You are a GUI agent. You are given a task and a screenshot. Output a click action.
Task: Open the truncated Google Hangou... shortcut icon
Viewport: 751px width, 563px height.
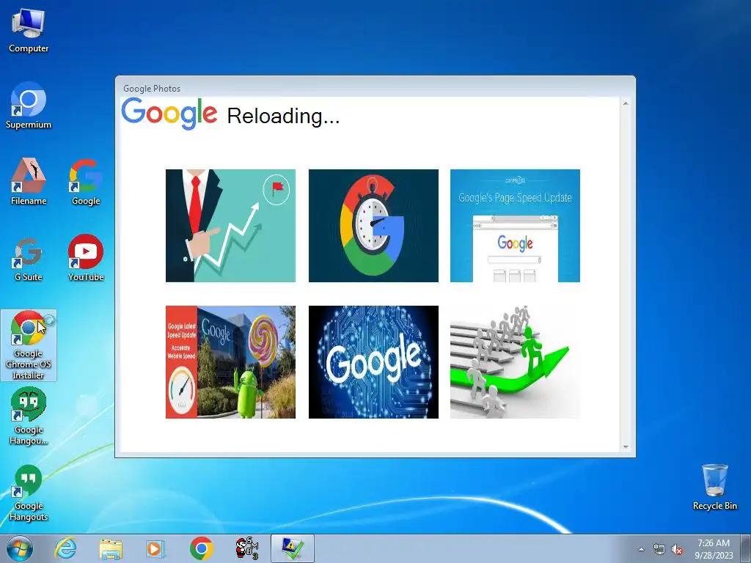click(x=29, y=416)
